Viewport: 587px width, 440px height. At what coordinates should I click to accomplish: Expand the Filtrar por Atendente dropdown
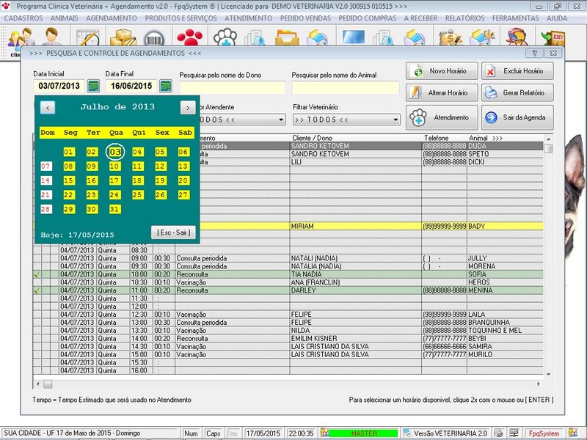(280, 120)
